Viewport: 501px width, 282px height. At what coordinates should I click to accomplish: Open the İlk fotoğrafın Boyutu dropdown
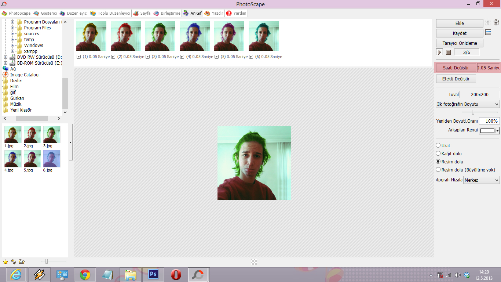(468, 104)
